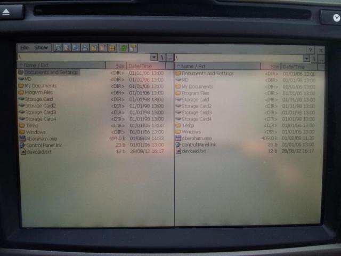Sort left pane by Date/Time header

(x=147, y=66)
